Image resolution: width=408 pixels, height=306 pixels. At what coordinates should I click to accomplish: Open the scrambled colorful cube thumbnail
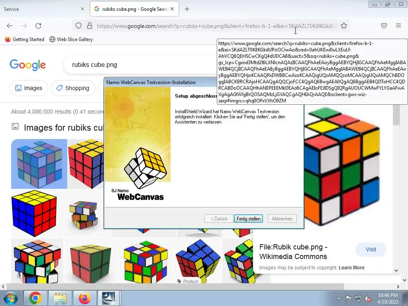point(145,261)
